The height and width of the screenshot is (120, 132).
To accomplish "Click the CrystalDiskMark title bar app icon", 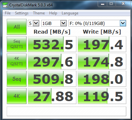I will 5,5.
